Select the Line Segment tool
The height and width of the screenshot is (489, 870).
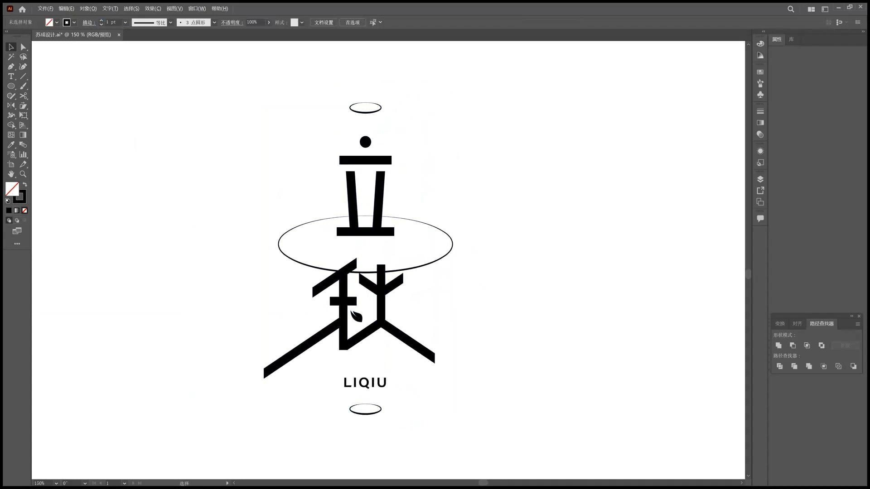23,77
